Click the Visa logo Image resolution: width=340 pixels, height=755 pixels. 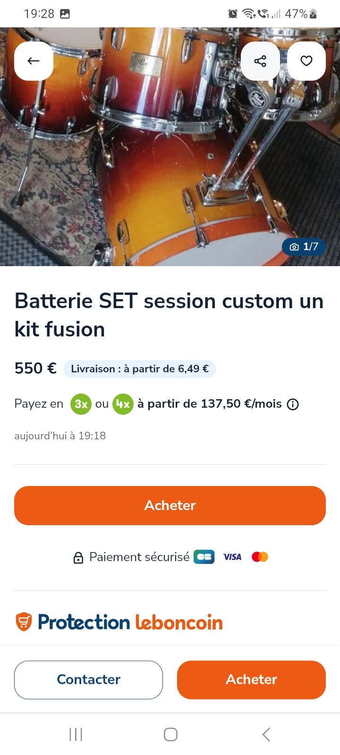[x=232, y=557]
